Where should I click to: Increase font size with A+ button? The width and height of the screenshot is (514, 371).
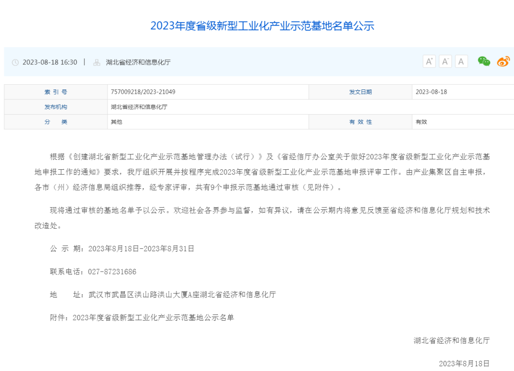pos(429,61)
